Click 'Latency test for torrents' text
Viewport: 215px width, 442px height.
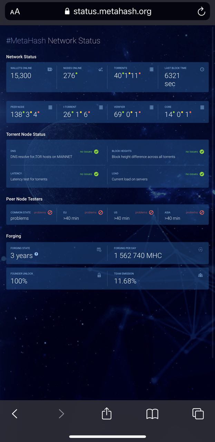[29, 179]
